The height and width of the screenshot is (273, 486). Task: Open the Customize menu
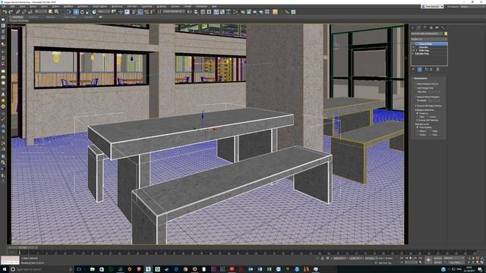point(147,6)
